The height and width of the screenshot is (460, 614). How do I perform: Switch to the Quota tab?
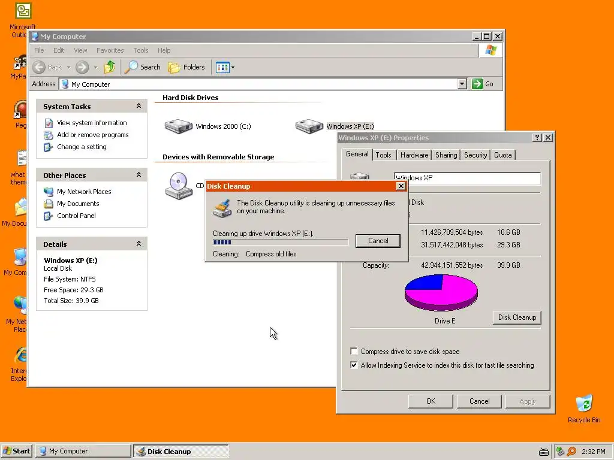tap(503, 155)
